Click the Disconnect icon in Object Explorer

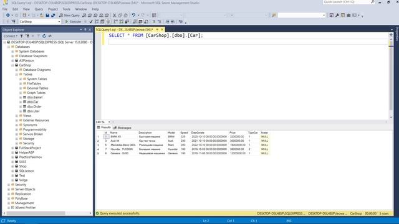pyautogui.click(x=27, y=36)
